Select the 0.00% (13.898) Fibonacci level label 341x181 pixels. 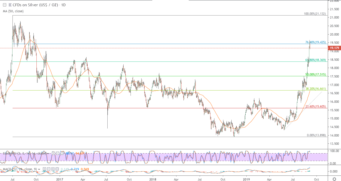pos(316,135)
